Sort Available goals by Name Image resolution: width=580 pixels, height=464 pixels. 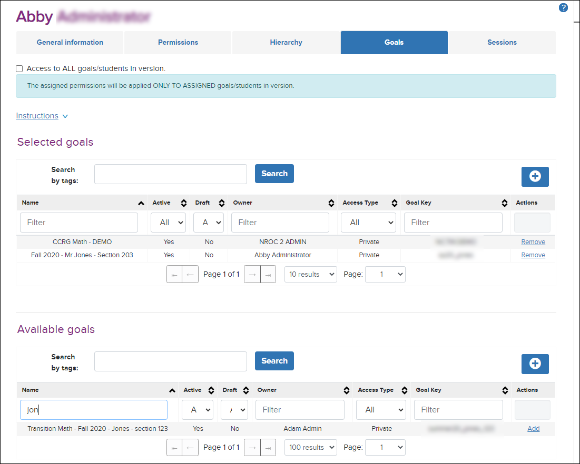point(172,390)
